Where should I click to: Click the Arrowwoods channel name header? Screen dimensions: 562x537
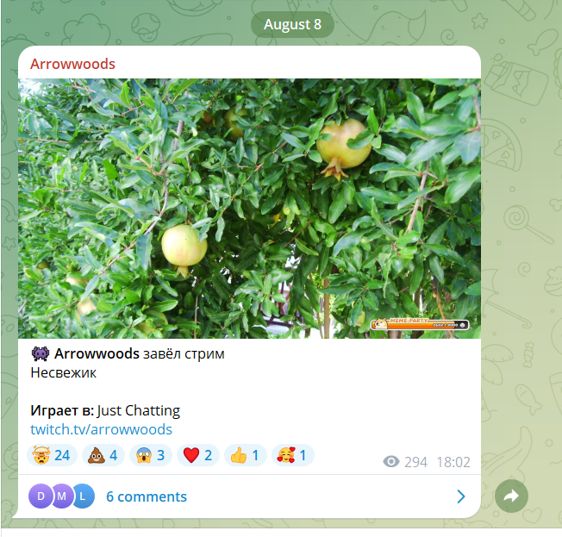click(72, 64)
